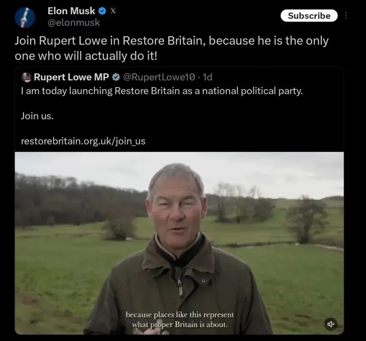Click the video caption about proper Britain
Screen dimensions: 366x341
[x=180, y=320]
